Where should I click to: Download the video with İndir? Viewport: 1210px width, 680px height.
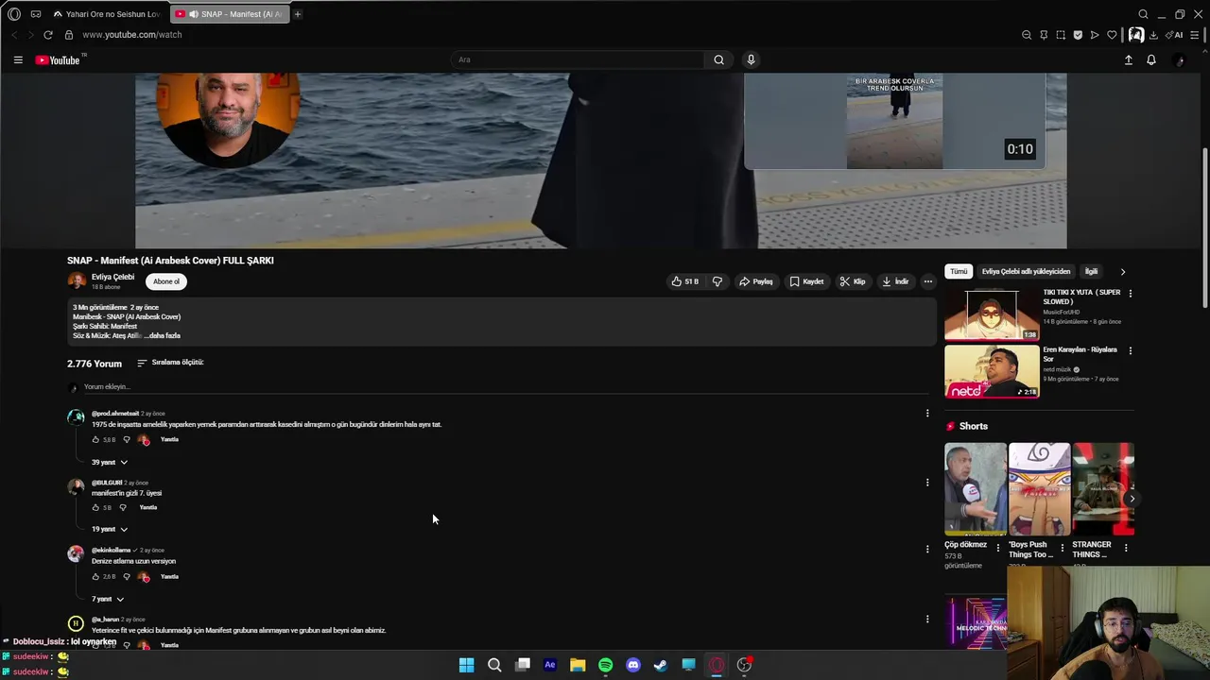[x=895, y=281]
